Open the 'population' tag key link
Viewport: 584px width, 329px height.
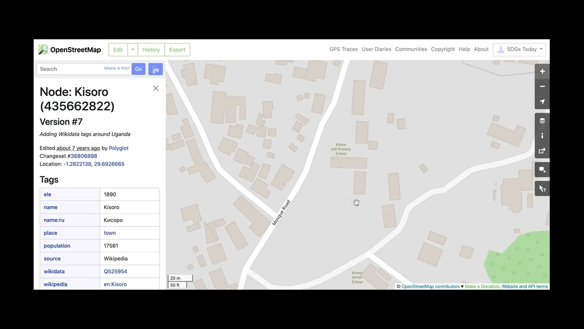click(57, 246)
